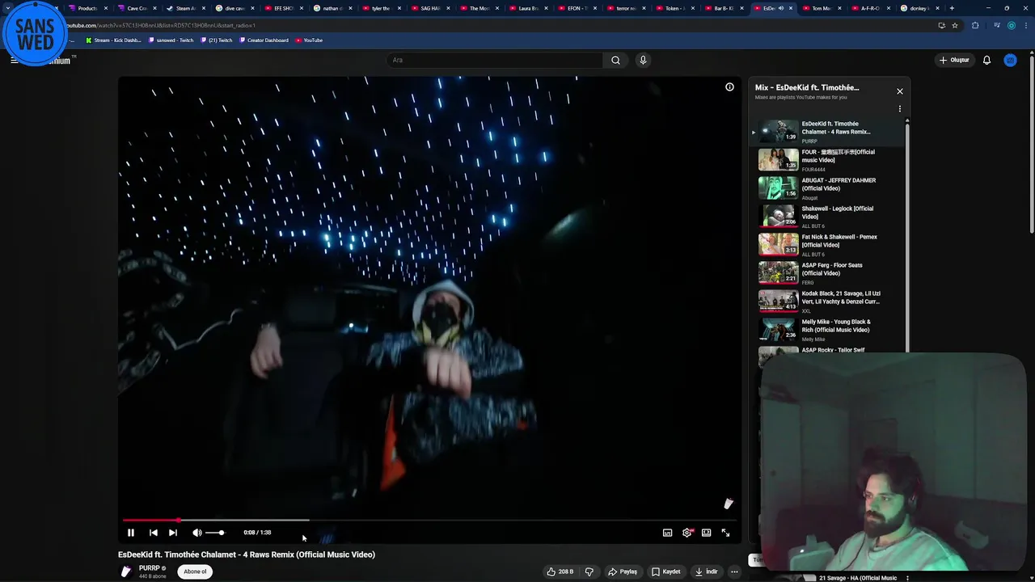Open options for 21 Savage - HA suggestion
The image size is (1035, 582).
point(907,578)
